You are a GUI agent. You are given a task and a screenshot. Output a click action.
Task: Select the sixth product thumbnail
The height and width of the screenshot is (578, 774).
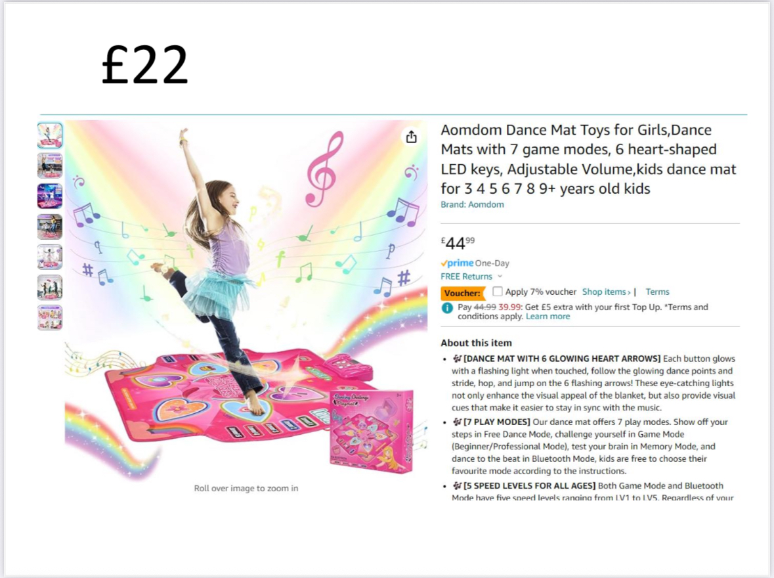click(50, 287)
